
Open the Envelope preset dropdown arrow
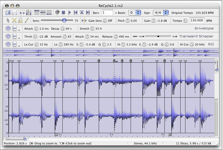point(19,30)
